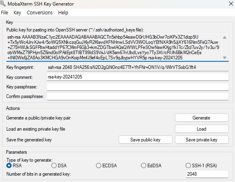The image size is (235, 182).
Task: Click 'Public key for pasting into OpenSSH' label
Action: pos(75,30)
